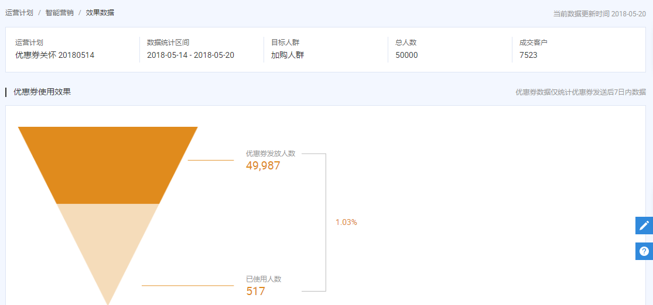
Task: Click the 成交客户 label
Action: click(x=534, y=43)
